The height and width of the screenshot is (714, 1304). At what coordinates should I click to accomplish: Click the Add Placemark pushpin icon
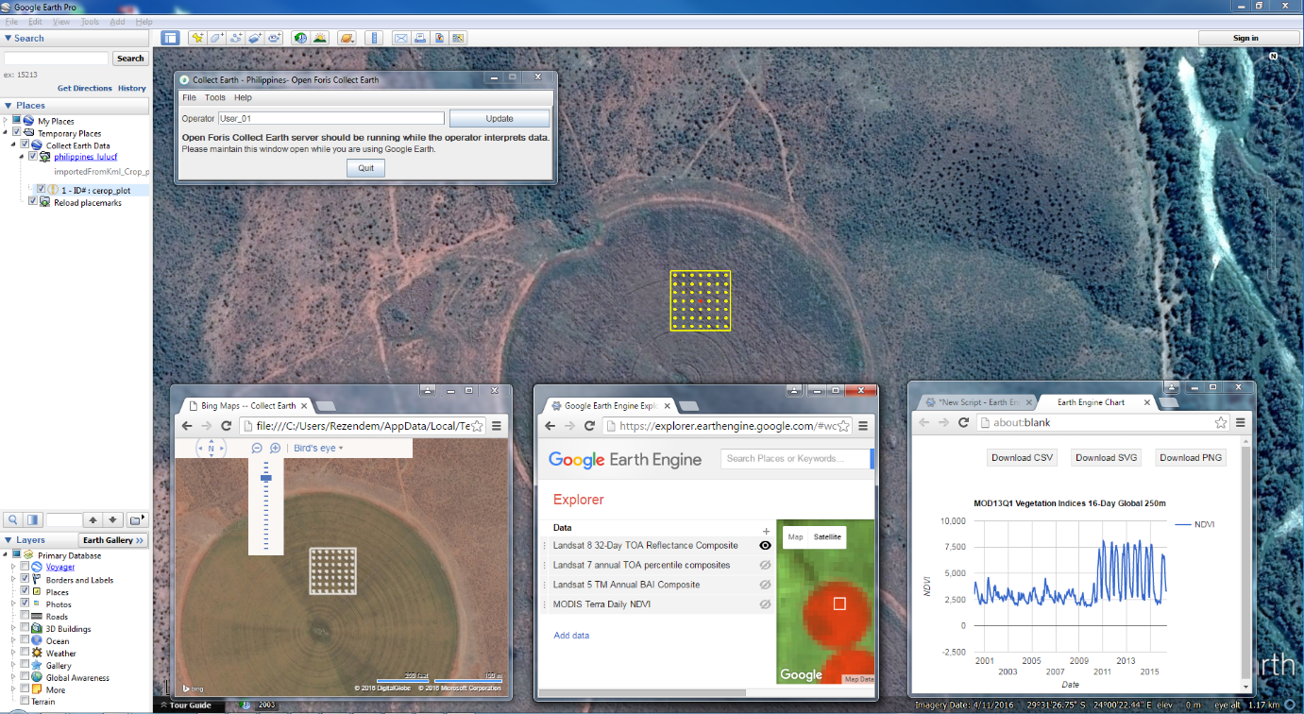tap(197, 38)
